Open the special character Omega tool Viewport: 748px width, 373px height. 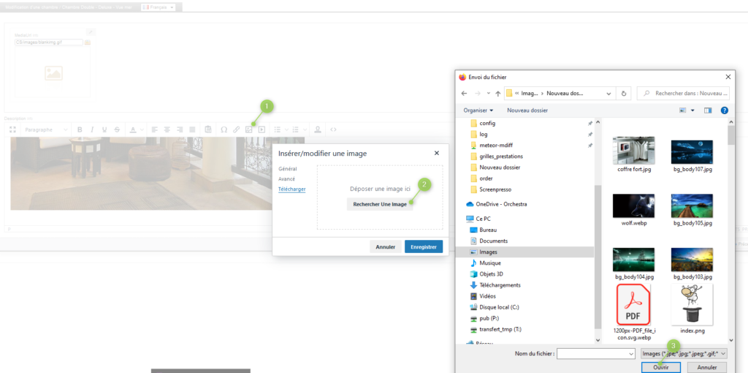click(x=224, y=129)
